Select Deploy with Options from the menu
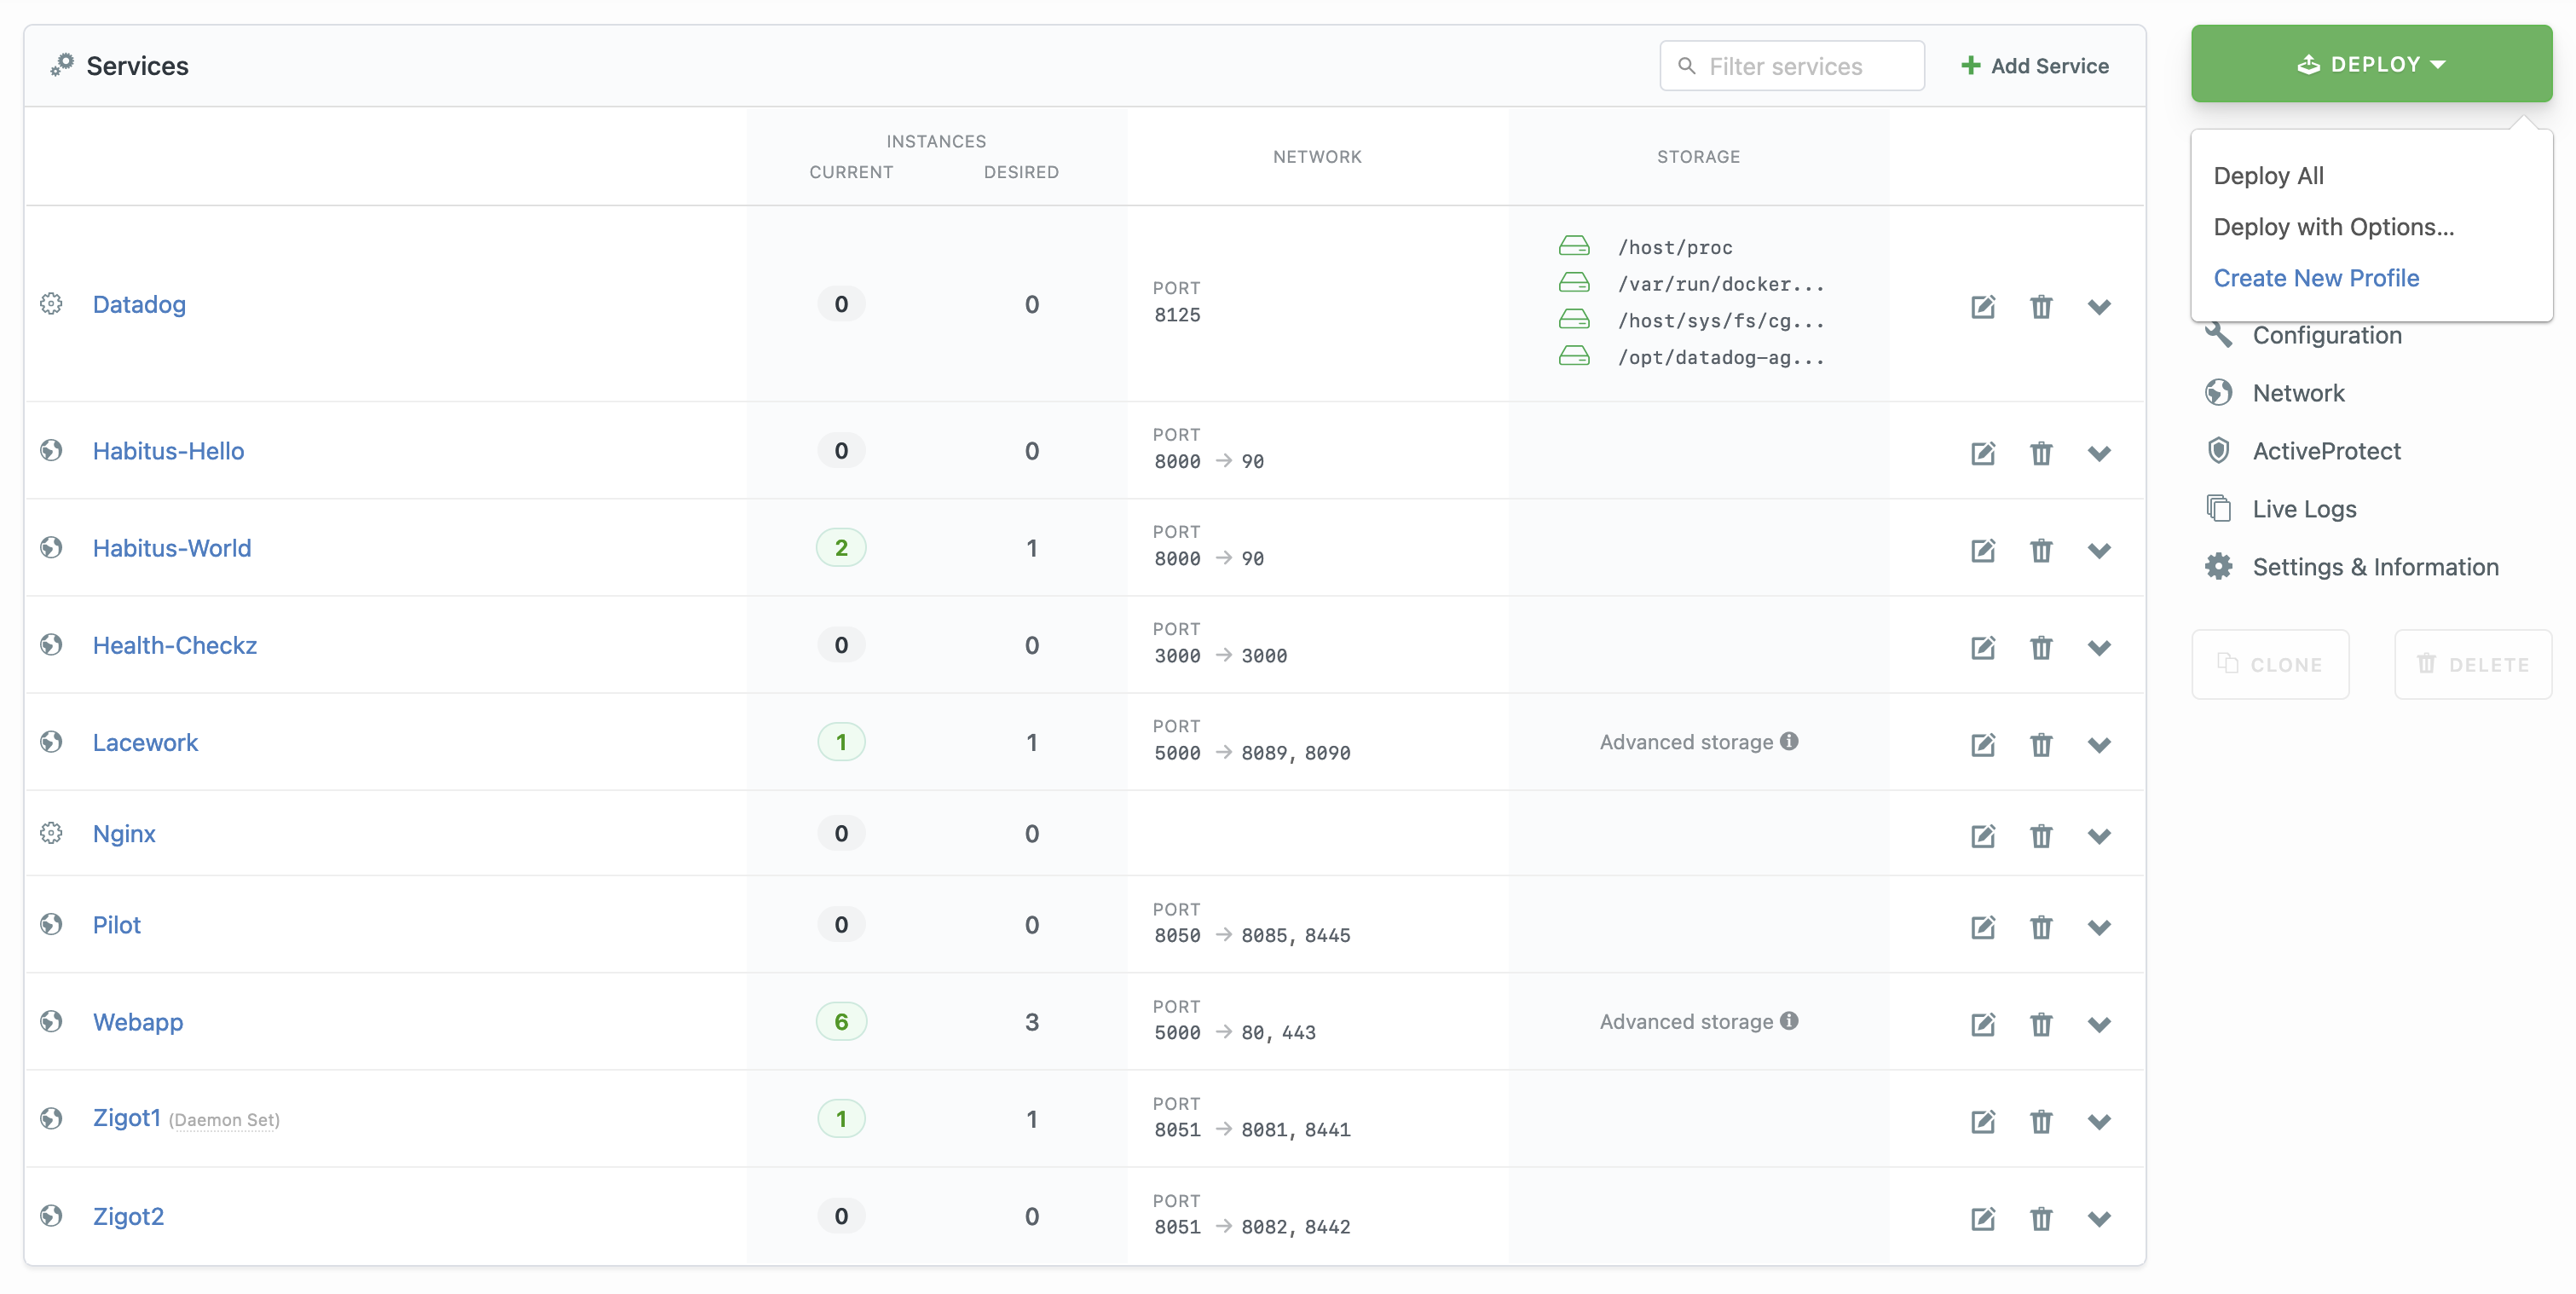 (x=2333, y=227)
